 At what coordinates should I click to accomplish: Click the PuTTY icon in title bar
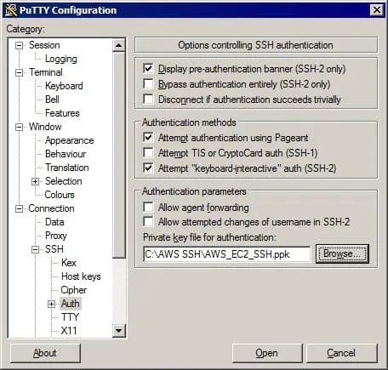point(11,10)
